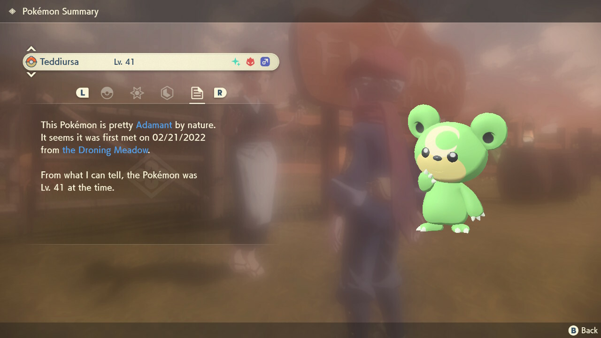Image resolution: width=601 pixels, height=338 pixels.
Task: Open the star-shaped stats tab
Action: [137, 93]
